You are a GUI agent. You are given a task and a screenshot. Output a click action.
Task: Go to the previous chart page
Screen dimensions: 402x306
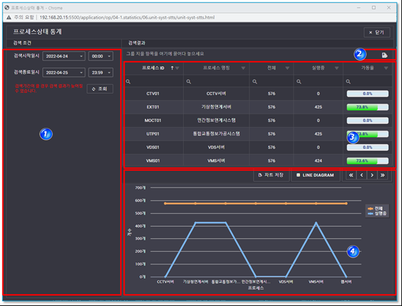click(x=362, y=175)
